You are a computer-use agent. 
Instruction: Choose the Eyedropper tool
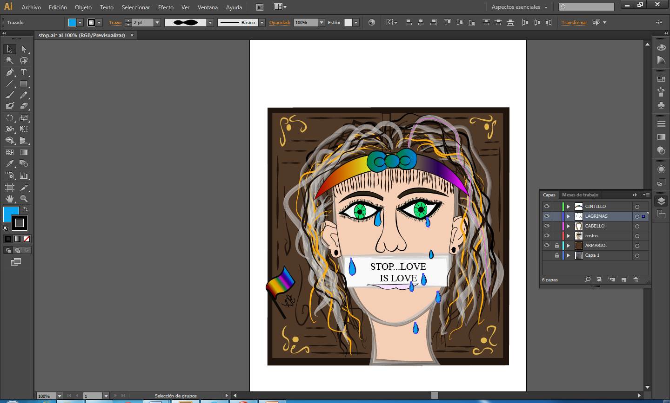tap(10, 163)
